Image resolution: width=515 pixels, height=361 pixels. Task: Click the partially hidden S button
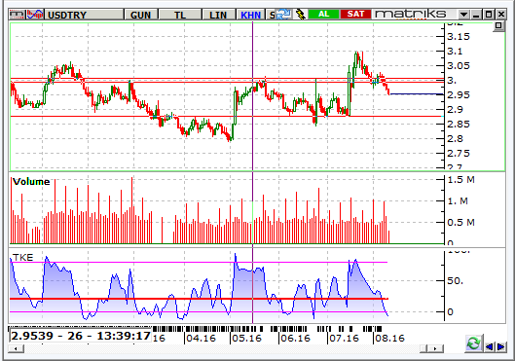click(272, 15)
